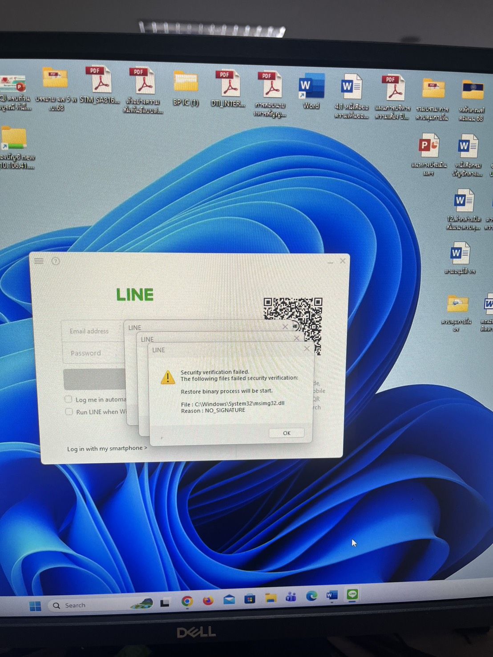Close the middle stacked LINE dialog
This screenshot has height=657, width=493.
click(x=297, y=339)
